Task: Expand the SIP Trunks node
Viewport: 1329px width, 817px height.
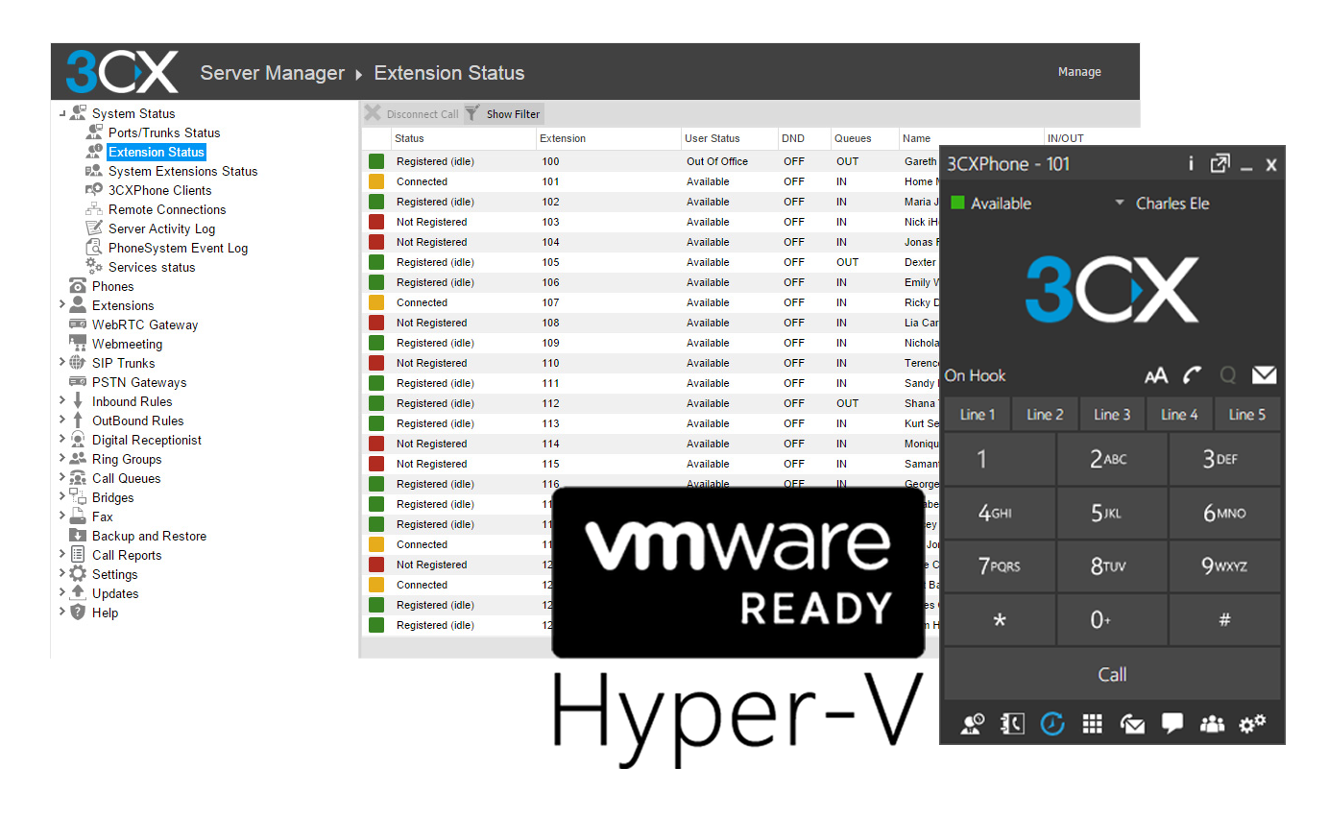Action: 62,363
